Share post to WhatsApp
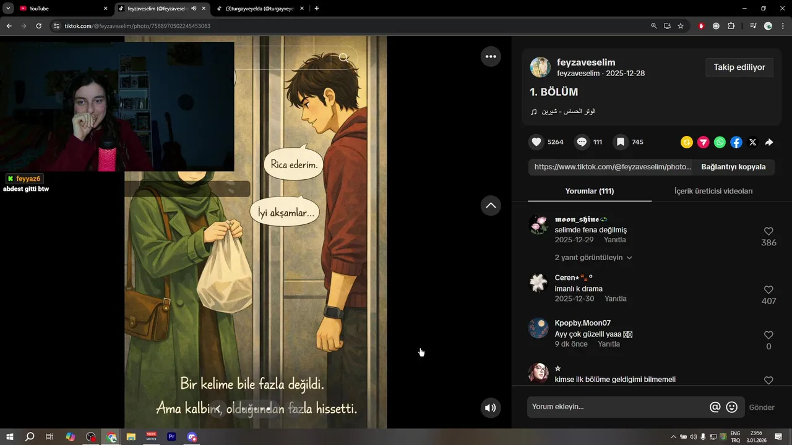Image resolution: width=792 pixels, height=445 pixels. click(x=720, y=142)
